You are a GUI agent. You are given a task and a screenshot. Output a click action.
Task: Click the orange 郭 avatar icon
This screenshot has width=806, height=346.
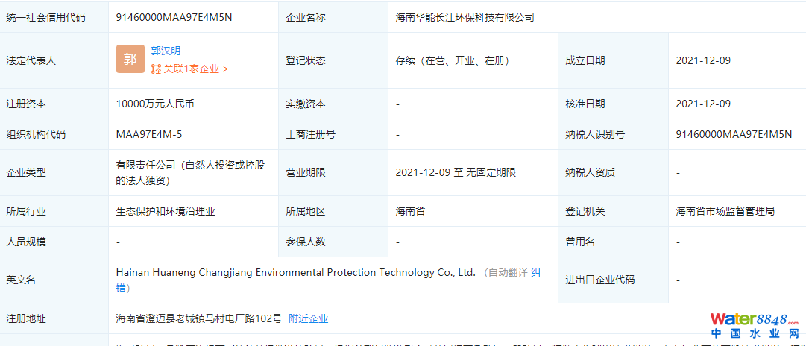130,60
